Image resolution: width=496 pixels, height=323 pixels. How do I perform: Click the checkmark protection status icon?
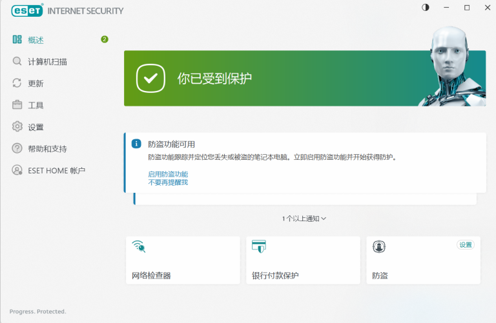pyautogui.click(x=150, y=78)
